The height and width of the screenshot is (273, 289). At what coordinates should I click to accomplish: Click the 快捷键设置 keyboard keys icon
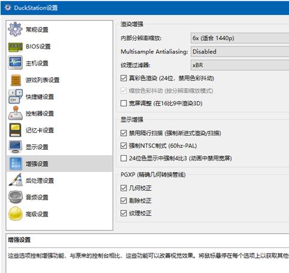tap(15, 96)
